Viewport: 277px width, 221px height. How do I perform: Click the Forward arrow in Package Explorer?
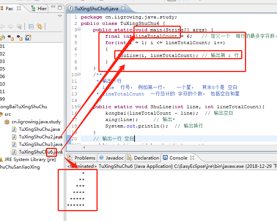pyautogui.click(x=10, y=26)
